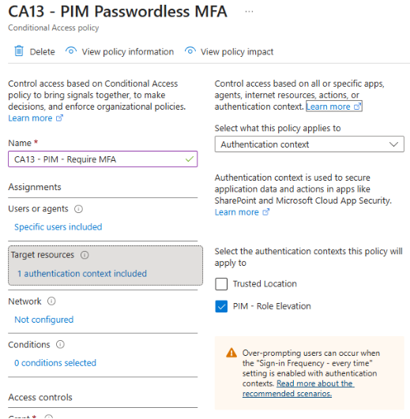Check the Trusted Location checkbox
The image size is (410, 419).
click(x=221, y=284)
